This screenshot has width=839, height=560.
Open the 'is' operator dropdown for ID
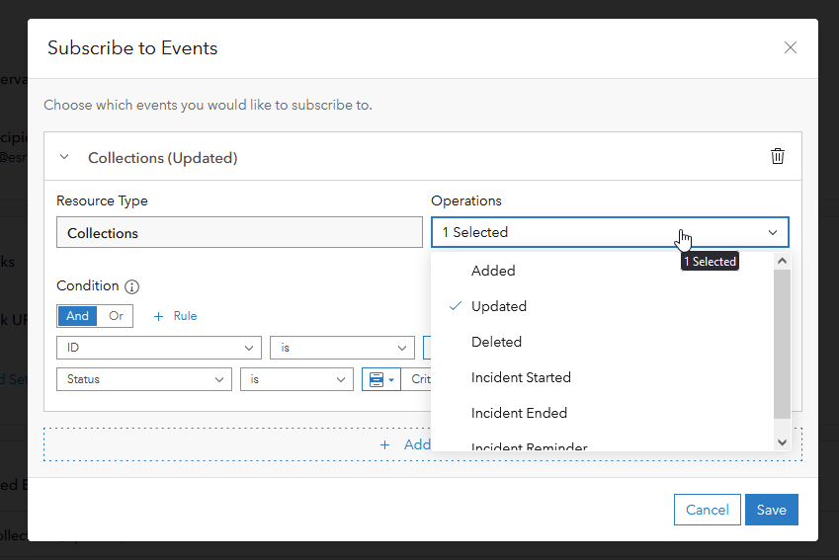(342, 348)
